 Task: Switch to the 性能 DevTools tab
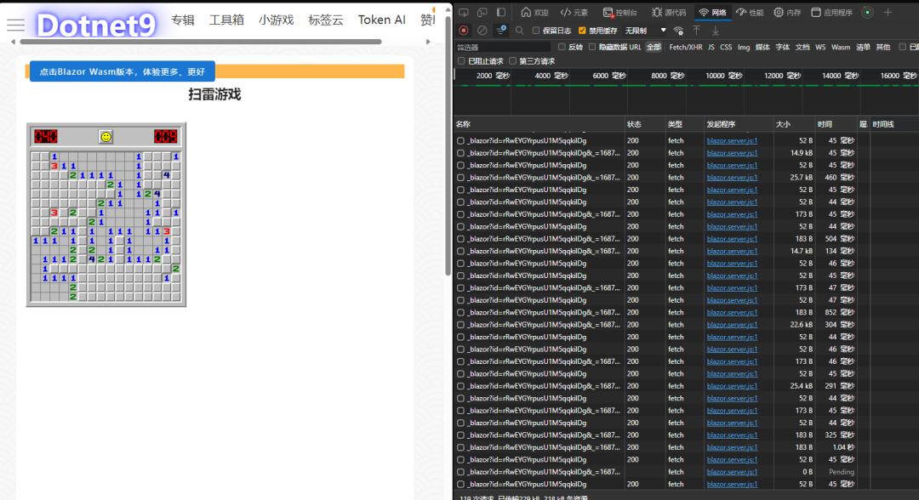[x=750, y=12]
